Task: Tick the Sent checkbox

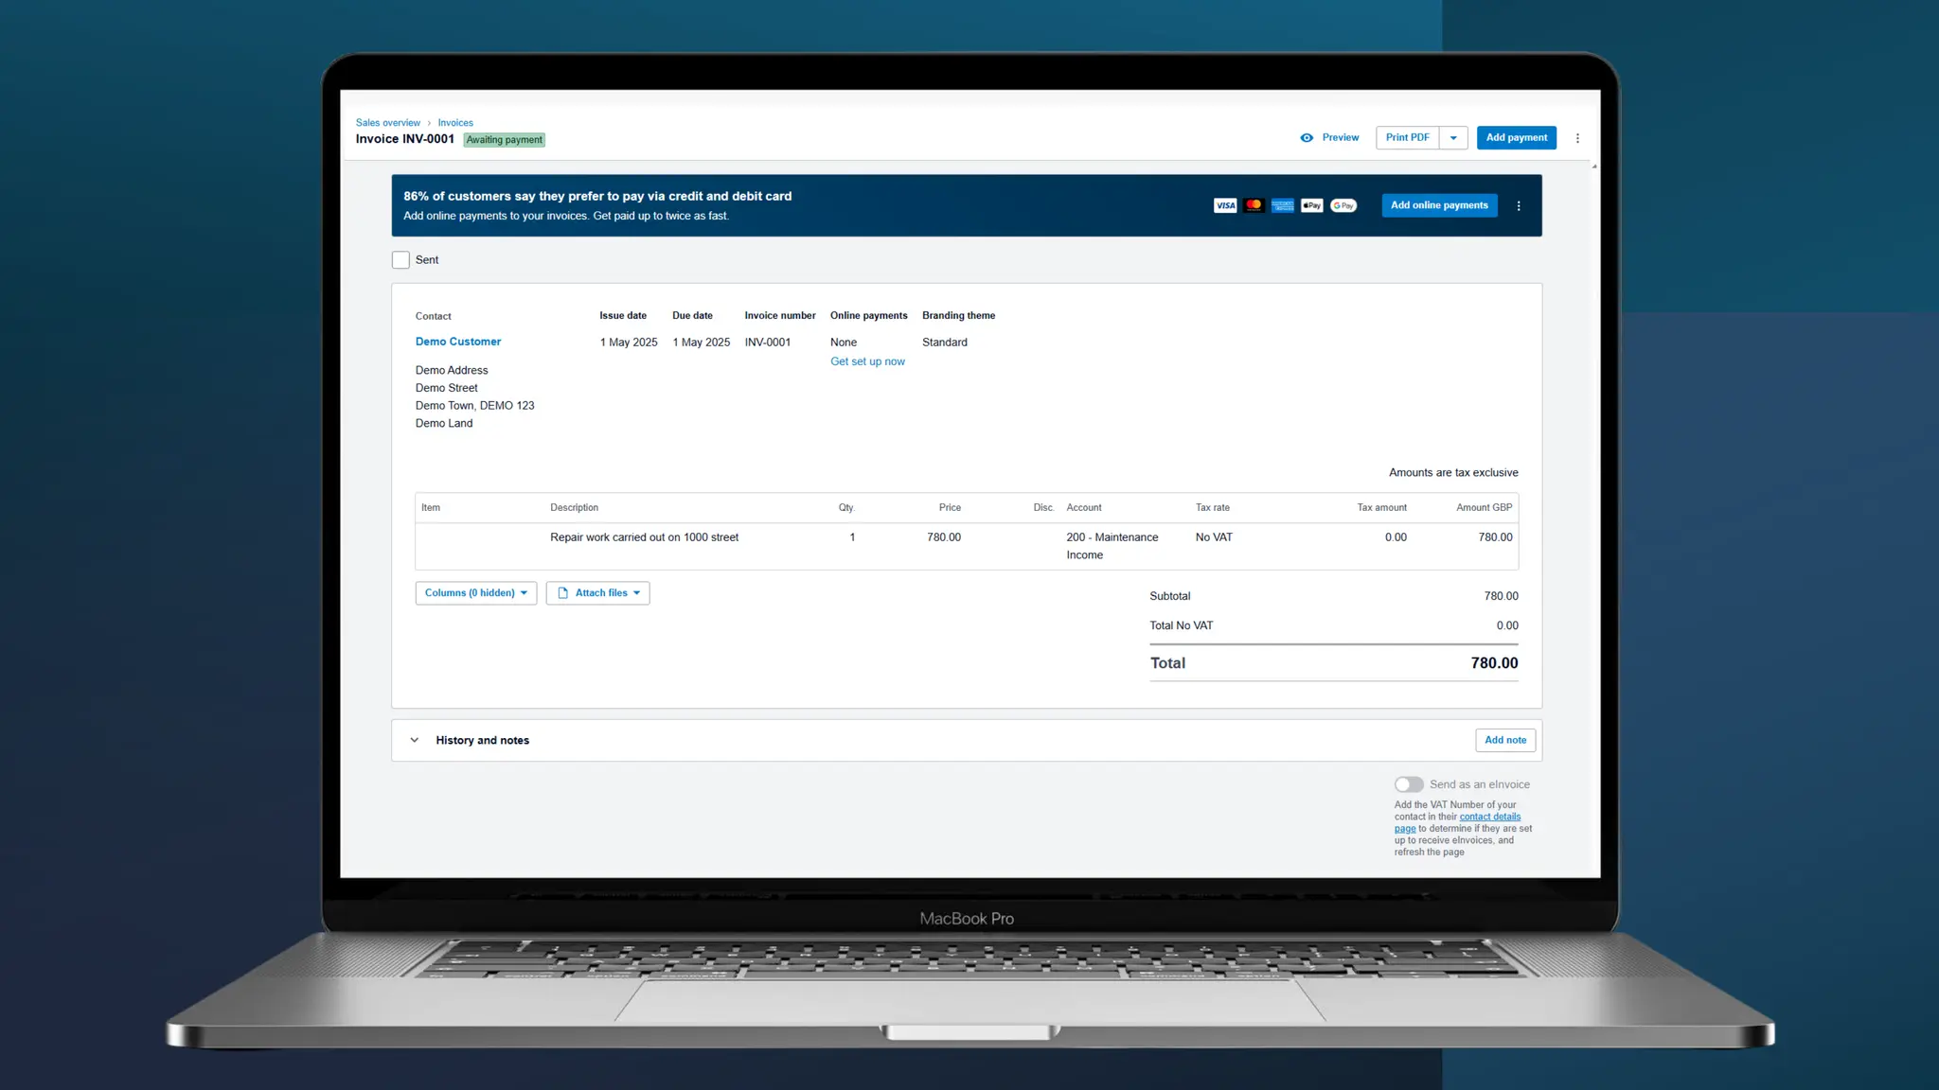Action: pyautogui.click(x=400, y=260)
